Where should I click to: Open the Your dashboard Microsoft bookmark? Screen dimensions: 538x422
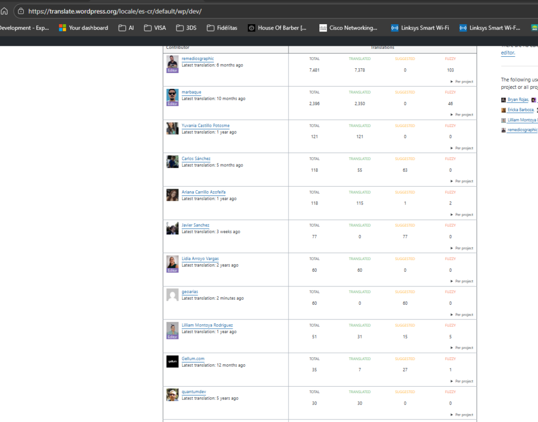[x=83, y=28]
